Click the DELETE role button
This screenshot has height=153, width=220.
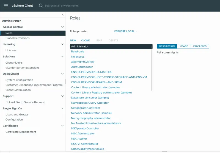[113, 40]
